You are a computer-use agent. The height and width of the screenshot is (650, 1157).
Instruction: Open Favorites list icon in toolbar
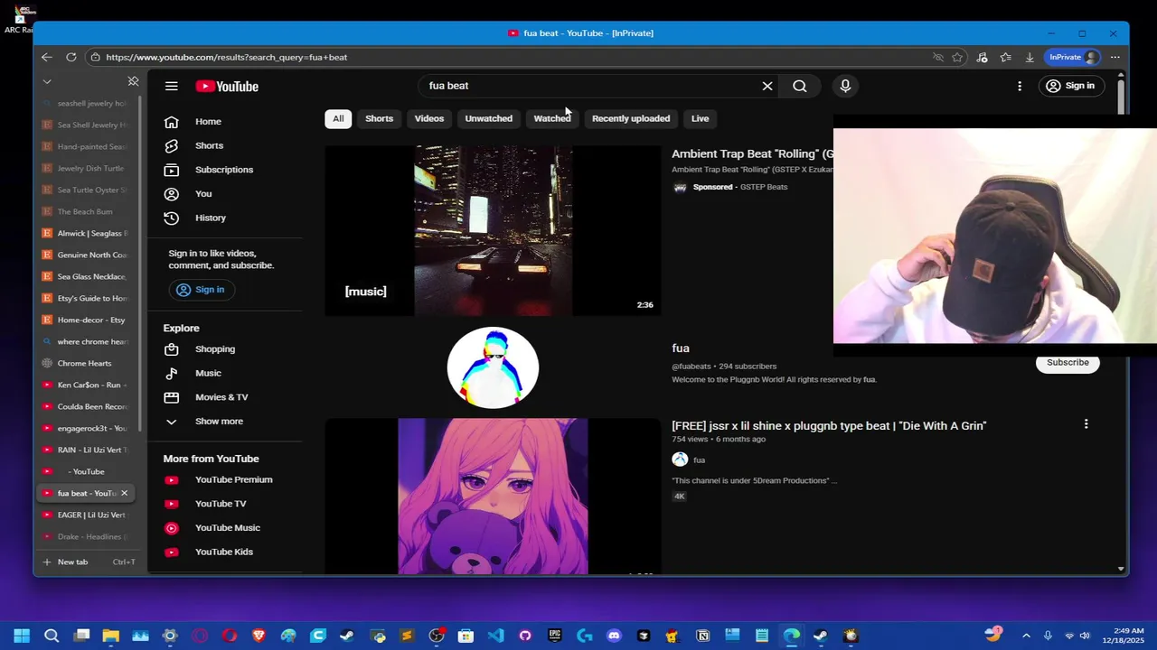click(x=1006, y=57)
